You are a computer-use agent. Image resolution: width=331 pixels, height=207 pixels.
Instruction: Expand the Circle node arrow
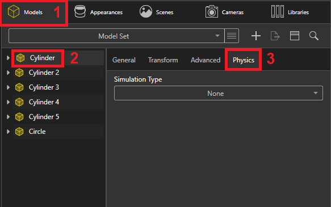pyautogui.click(x=8, y=132)
